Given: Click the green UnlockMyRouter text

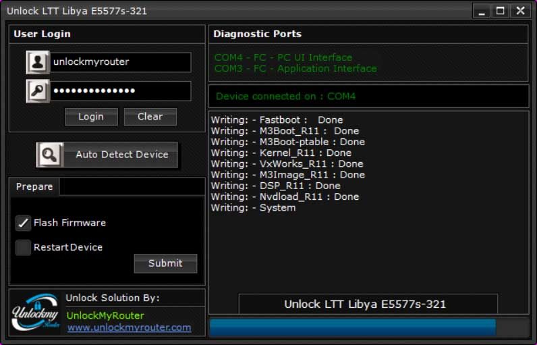Looking at the screenshot, I should click(x=105, y=315).
